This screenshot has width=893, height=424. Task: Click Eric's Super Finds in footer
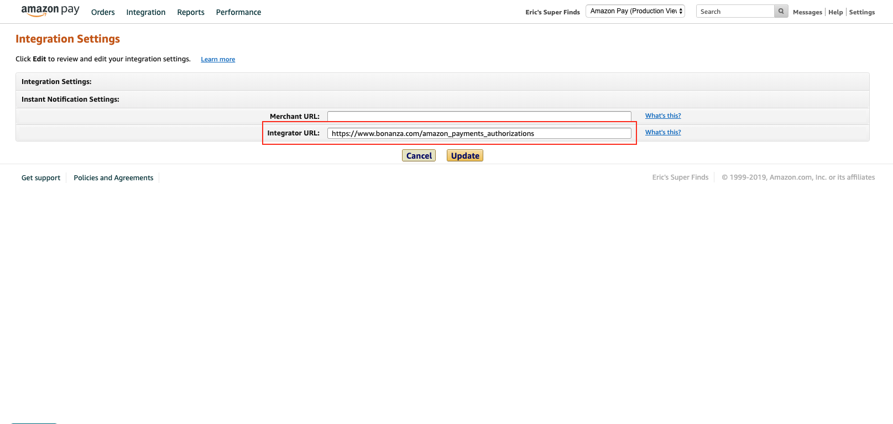(x=680, y=177)
